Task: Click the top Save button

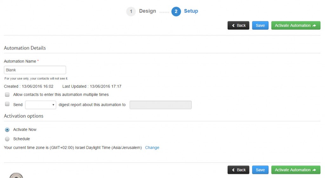Action: click(260, 25)
